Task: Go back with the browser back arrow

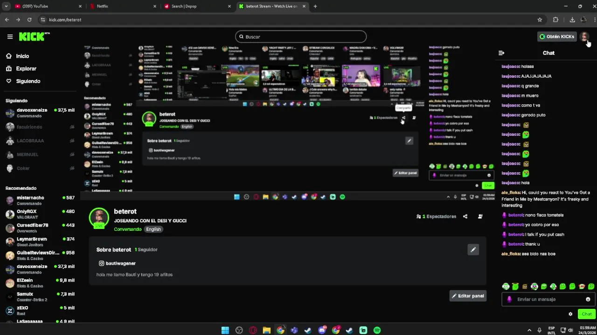Action: pos(7,20)
